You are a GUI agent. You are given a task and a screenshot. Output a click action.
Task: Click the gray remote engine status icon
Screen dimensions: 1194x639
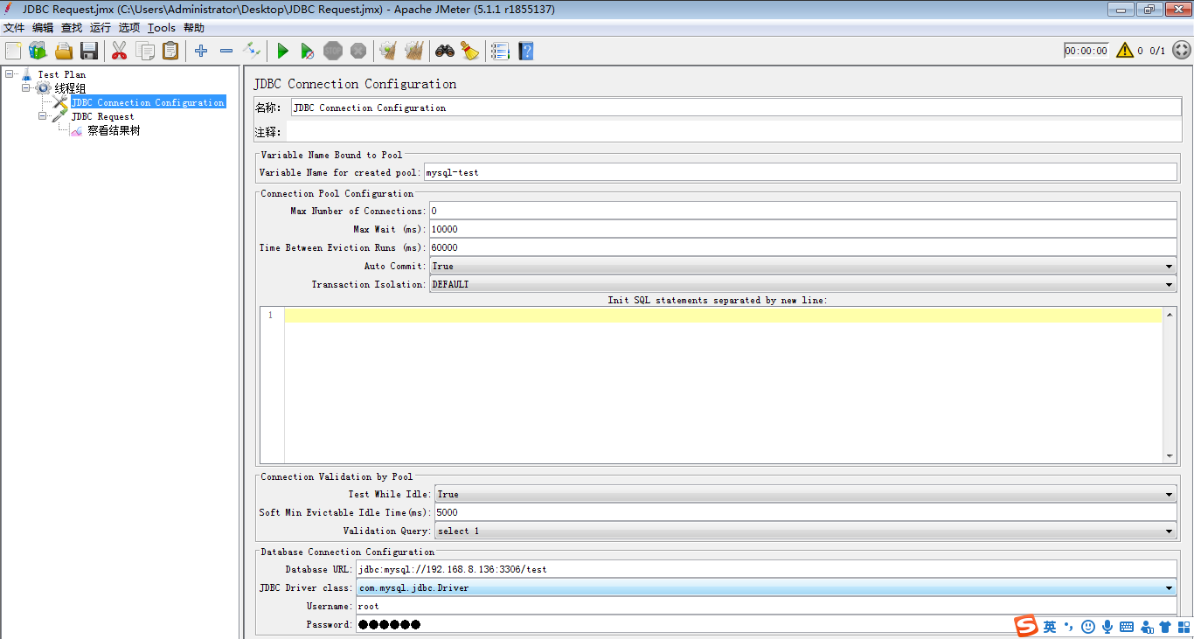coord(1181,51)
